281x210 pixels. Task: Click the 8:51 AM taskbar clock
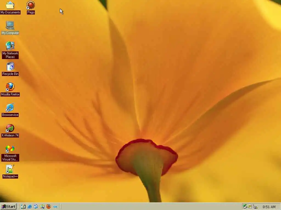coord(269,207)
